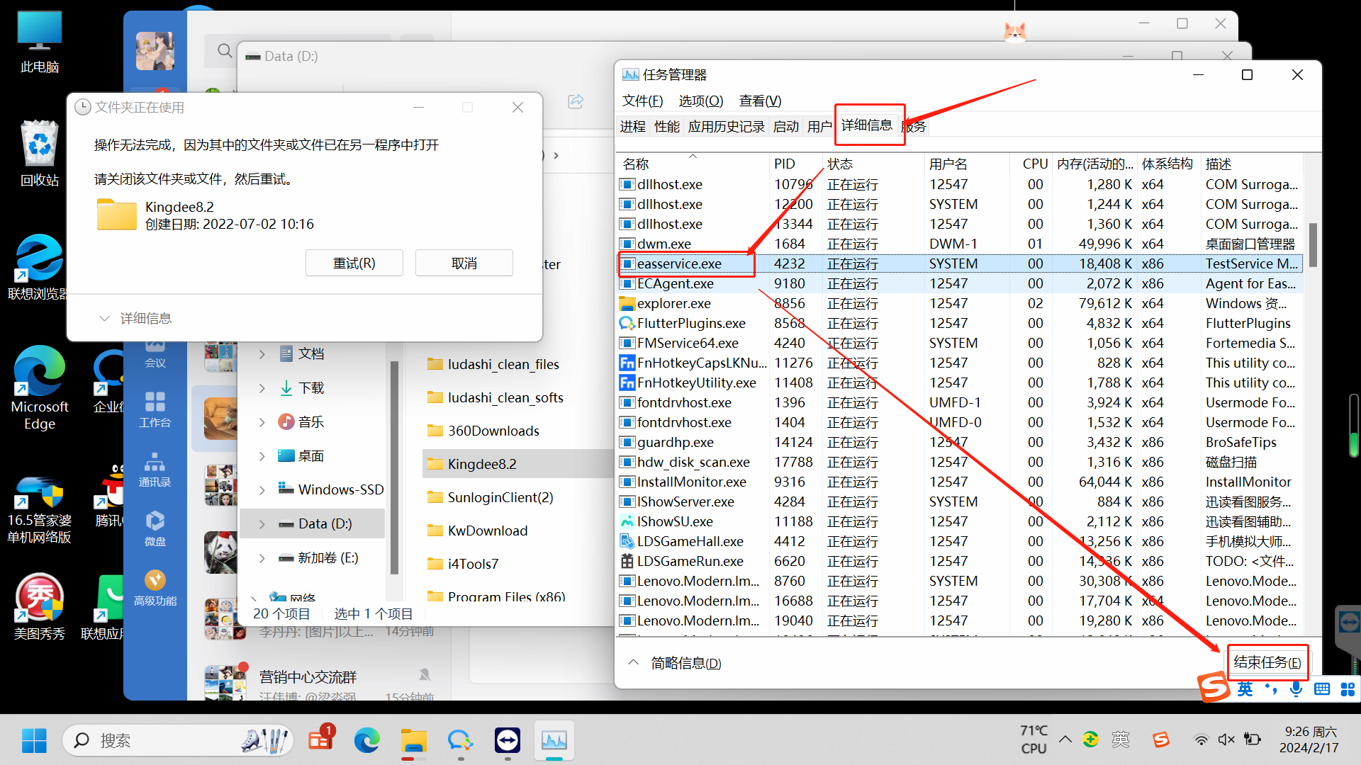Select the explorer.exe process row
The height and width of the screenshot is (765, 1361).
tap(673, 303)
